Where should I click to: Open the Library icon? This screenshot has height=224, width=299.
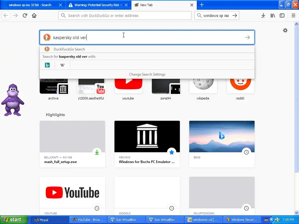(273, 15)
